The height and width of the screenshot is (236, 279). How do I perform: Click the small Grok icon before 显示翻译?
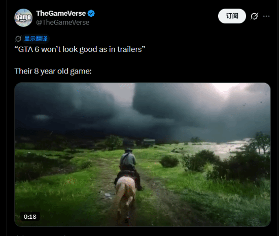point(18,39)
